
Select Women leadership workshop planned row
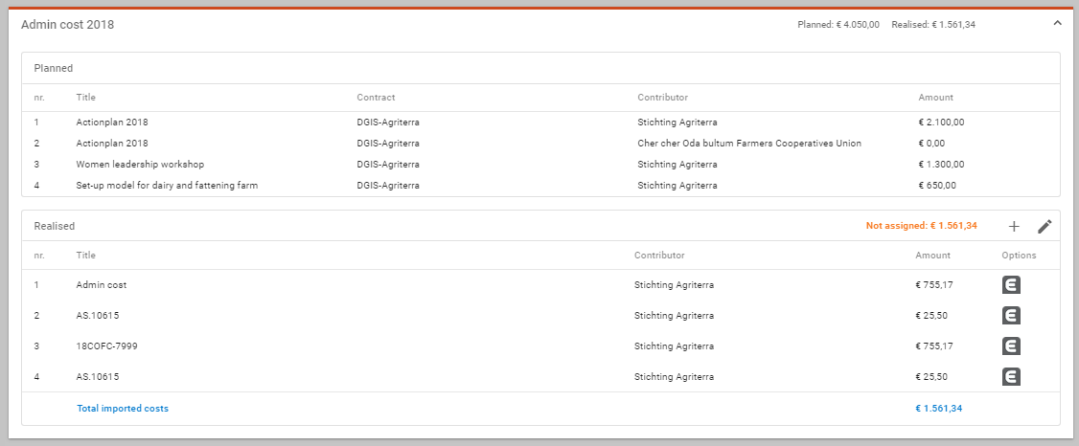click(x=540, y=165)
